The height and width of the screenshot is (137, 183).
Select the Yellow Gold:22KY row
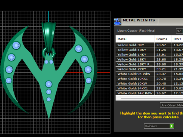(x=149, y=69)
